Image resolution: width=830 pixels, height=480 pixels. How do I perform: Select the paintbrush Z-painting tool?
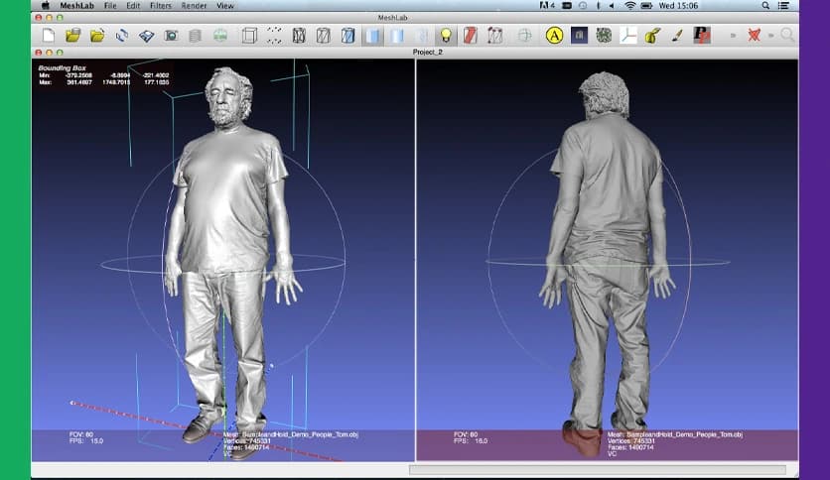point(677,36)
